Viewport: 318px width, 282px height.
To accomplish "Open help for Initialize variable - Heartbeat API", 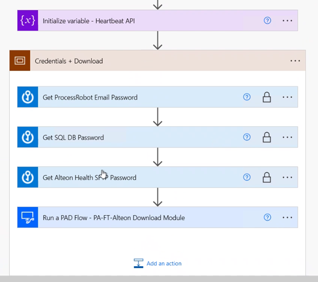I will click(x=267, y=21).
